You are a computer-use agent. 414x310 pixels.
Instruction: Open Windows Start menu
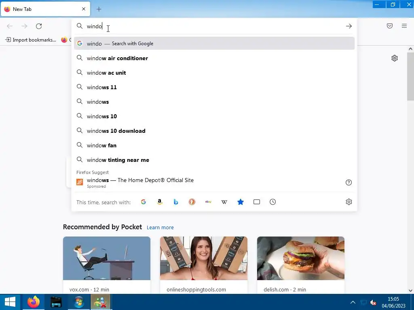coord(10,302)
